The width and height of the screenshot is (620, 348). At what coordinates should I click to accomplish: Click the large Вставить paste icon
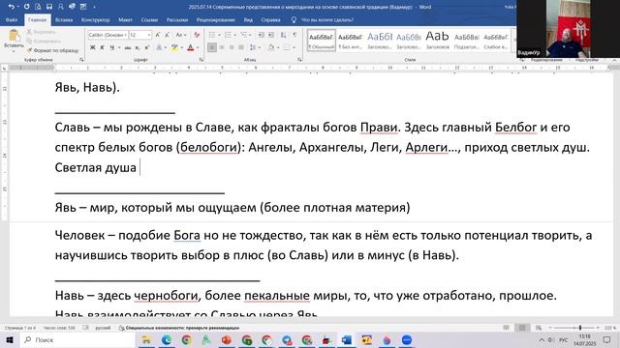pos(14,36)
